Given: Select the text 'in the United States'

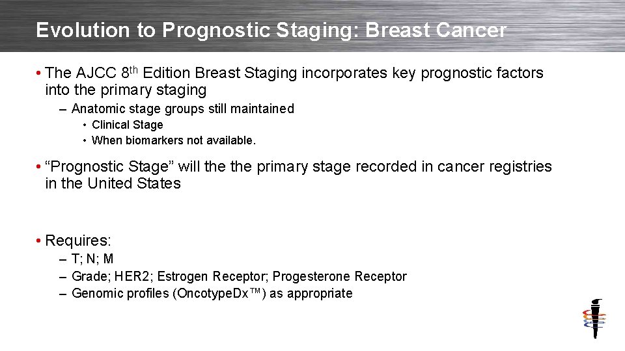Looking at the screenshot, I should pos(113,183).
